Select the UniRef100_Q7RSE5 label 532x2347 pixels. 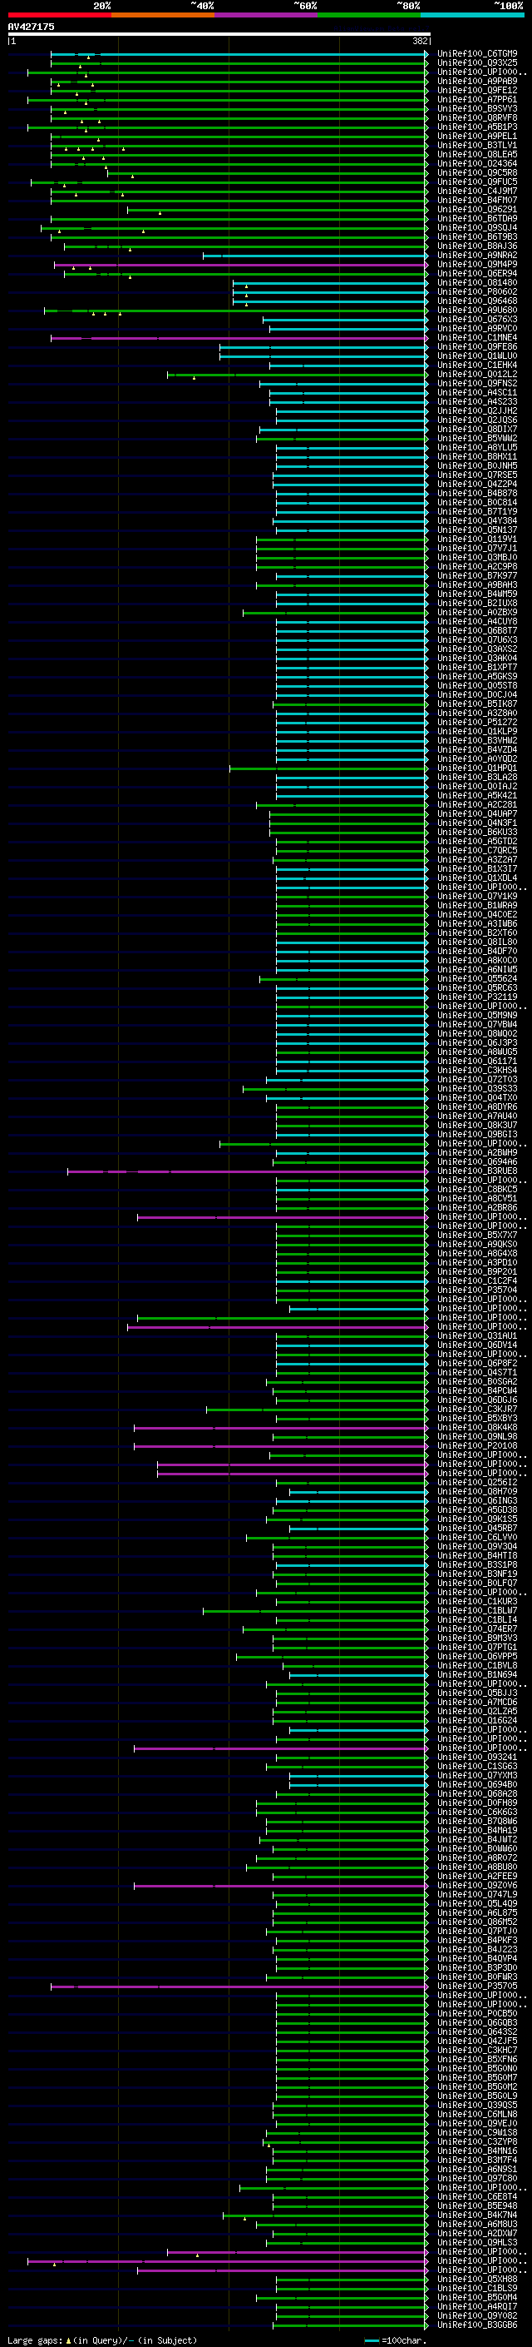(476, 475)
